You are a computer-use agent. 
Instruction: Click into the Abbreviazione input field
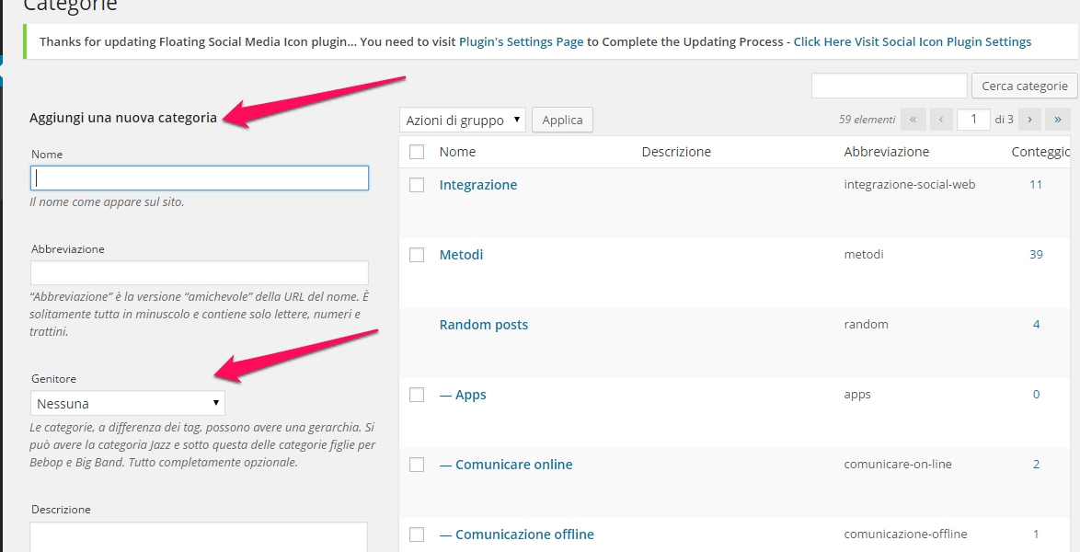point(200,272)
